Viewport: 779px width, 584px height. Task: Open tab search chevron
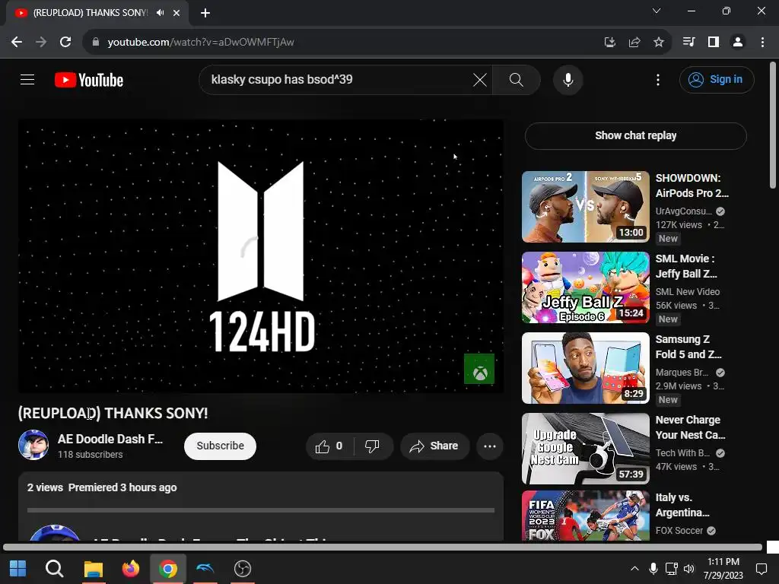click(657, 11)
